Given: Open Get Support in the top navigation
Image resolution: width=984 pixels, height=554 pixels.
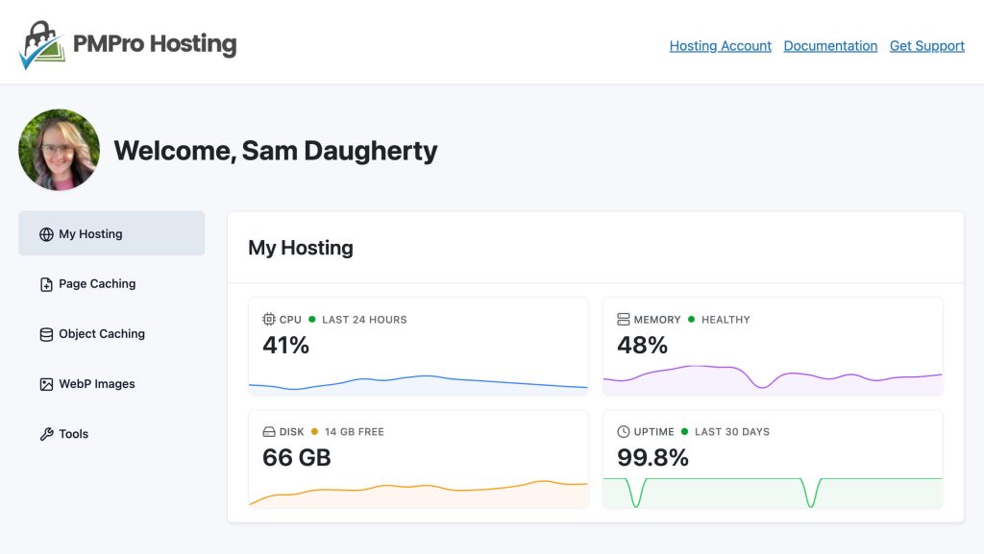Looking at the screenshot, I should [926, 45].
